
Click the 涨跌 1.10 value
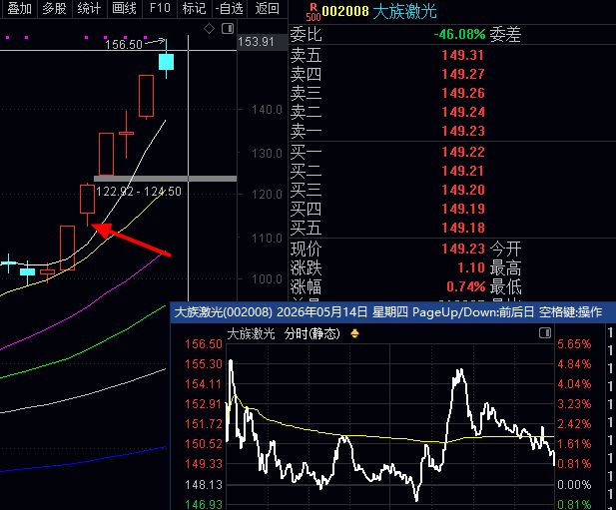(x=471, y=267)
